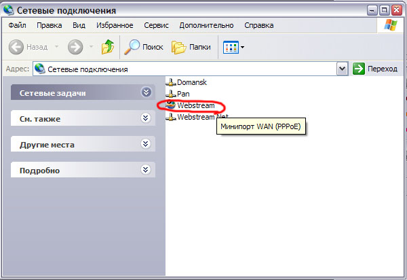Image resolution: width=407 pixels, height=280 pixels.
Task: Expand the address bar dropdown
Action: (x=342, y=69)
